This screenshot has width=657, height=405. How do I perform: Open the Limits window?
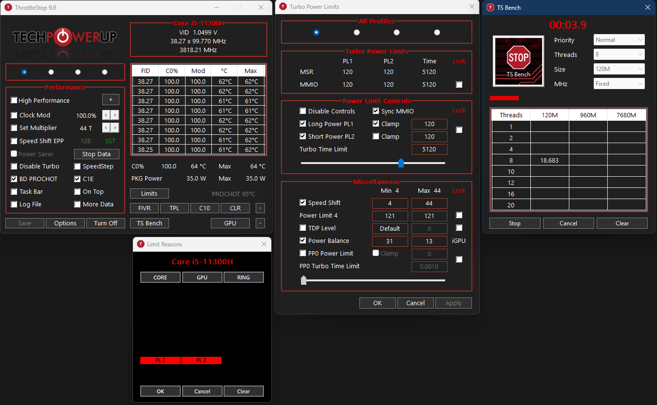149,193
